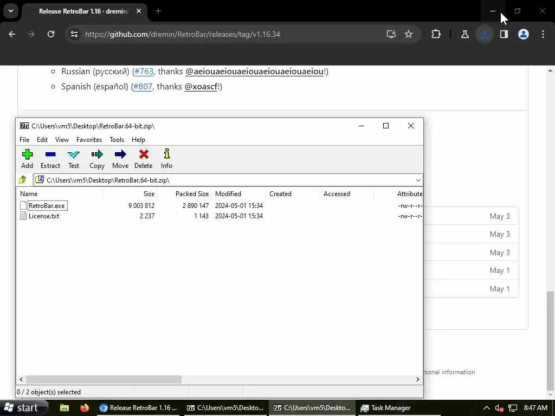
Task: Show hidden system tray icons
Action: pyautogui.click(x=487, y=408)
